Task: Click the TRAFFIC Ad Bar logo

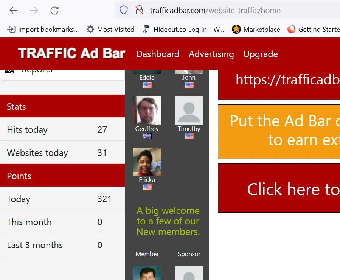Action: pos(72,53)
